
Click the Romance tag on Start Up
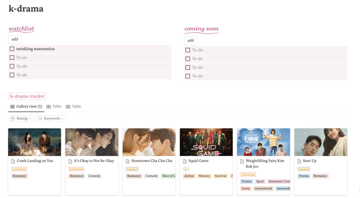(x=320, y=176)
